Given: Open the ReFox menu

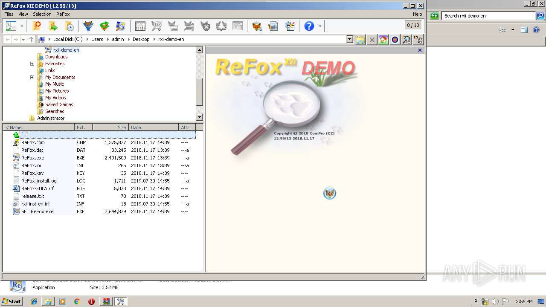Looking at the screenshot, I should coord(63,14).
